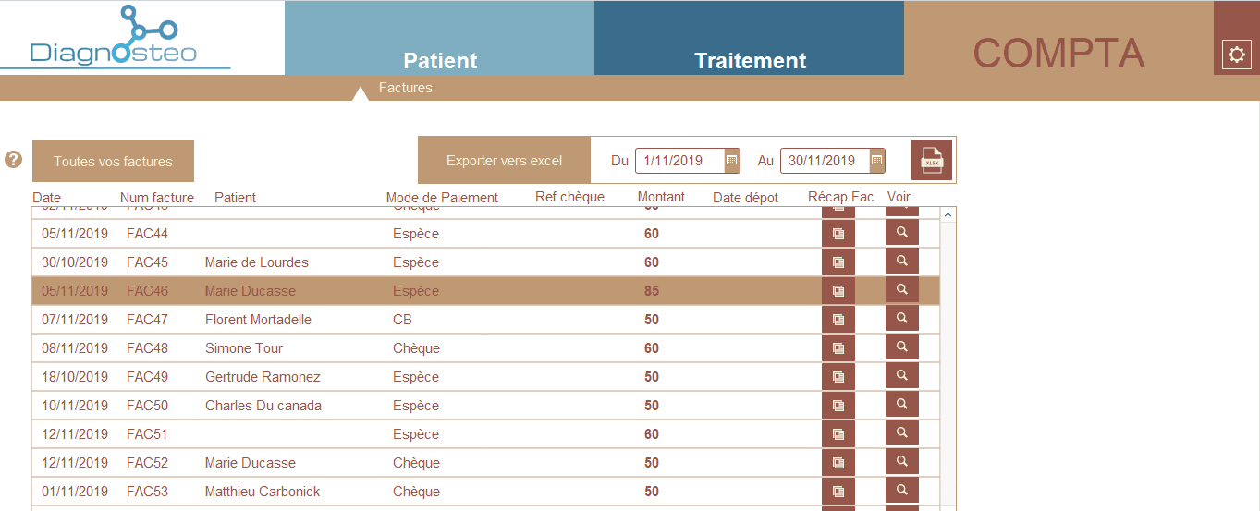Open the Du date calendar picker
Viewport: 1260px width, 511px height.
731,161
